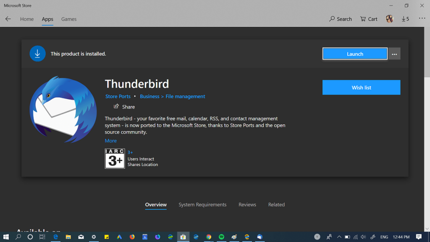Switch to the Reviews tab

pos(247,205)
